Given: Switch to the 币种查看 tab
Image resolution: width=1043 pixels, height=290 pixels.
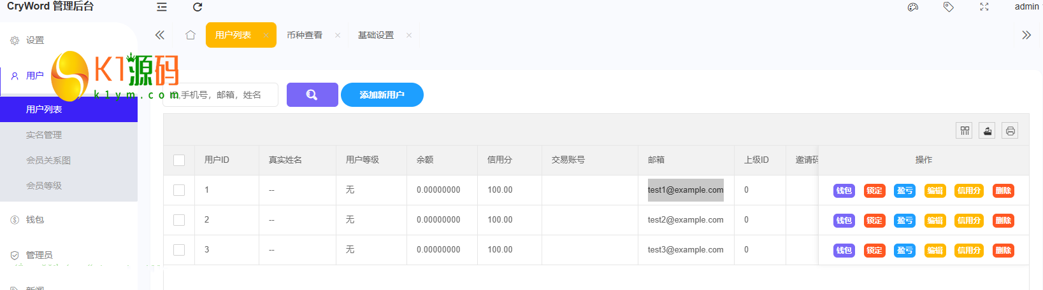Looking at the screenshot, I should [305, 35].
